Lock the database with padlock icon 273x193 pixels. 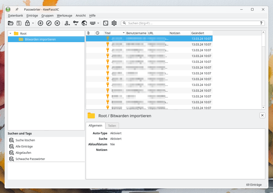(x=27, y=23)
